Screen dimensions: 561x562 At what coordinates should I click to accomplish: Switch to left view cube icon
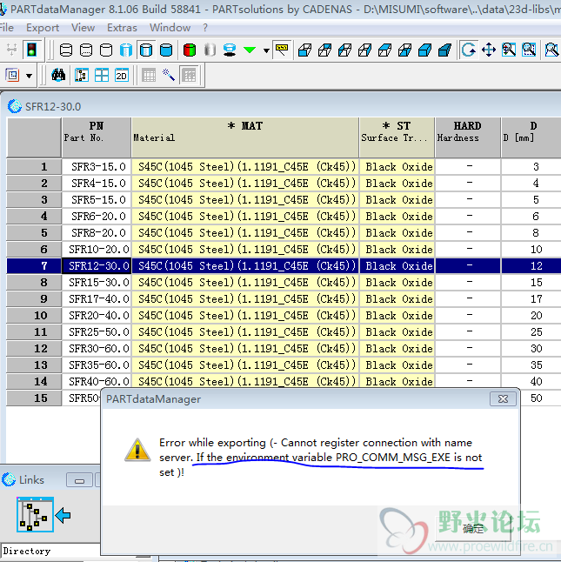click(x=345, y=50)
